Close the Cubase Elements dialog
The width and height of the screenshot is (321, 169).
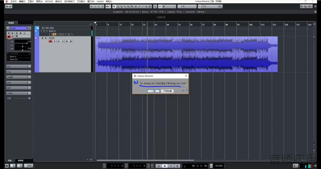coord(186,76)
